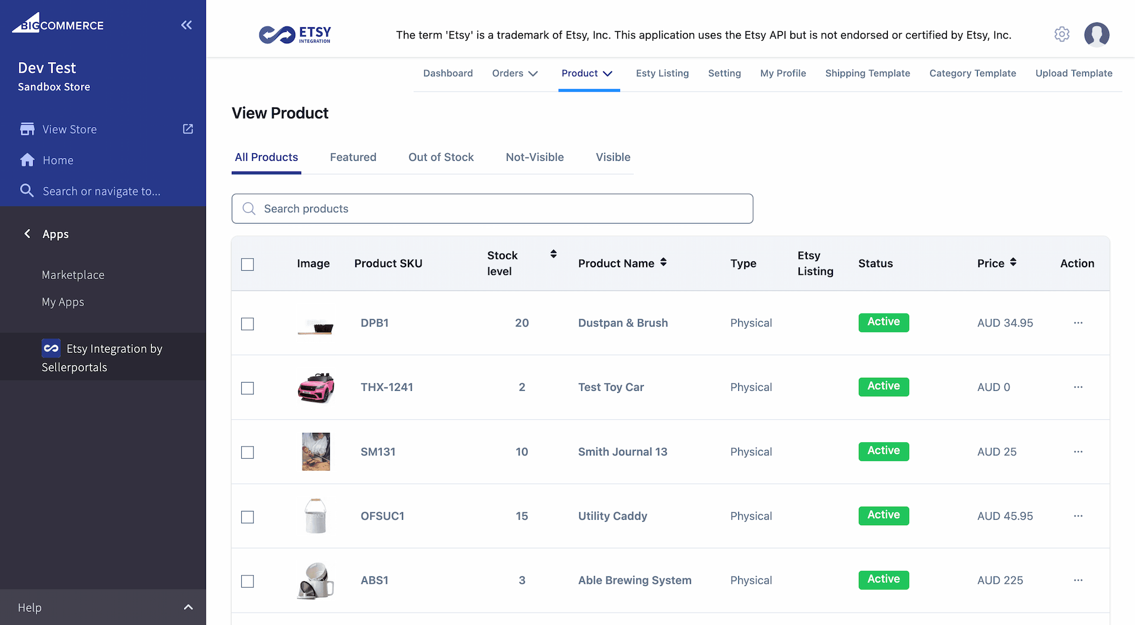
Task: Click the View Store external link icon
Action: click(x=188, y=129)
